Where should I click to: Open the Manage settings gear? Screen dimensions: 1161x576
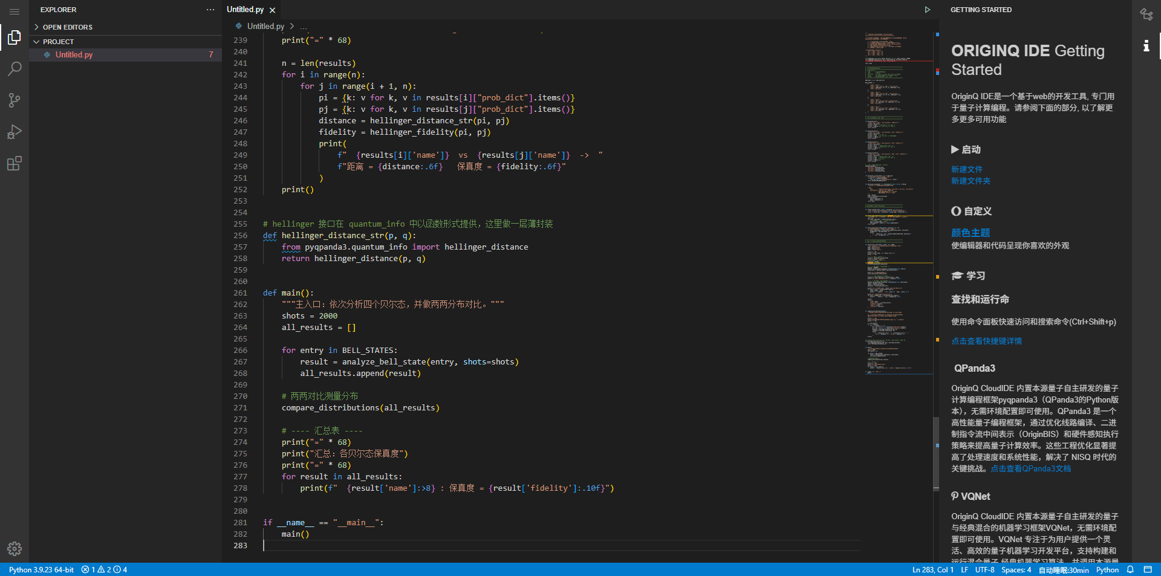15,549
